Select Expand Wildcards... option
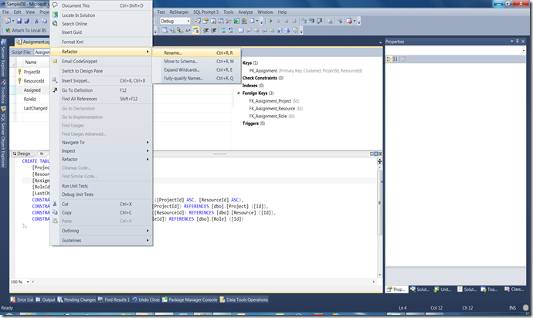This screenshot has height=318, width=533. click(x=197, y=69)
